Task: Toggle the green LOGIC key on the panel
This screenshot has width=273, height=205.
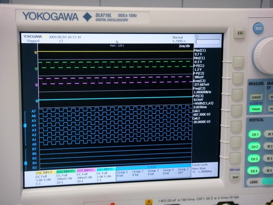Action: pyautogui.click(x=268, y=181)
